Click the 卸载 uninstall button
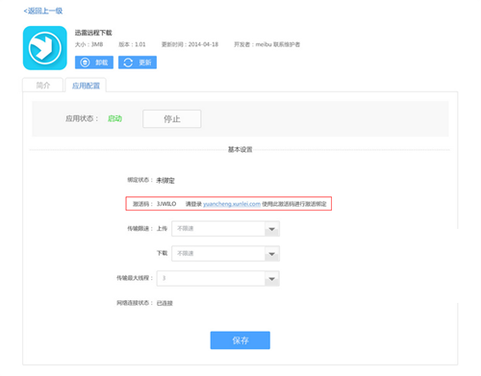481x376 pixels. [94, 63]
